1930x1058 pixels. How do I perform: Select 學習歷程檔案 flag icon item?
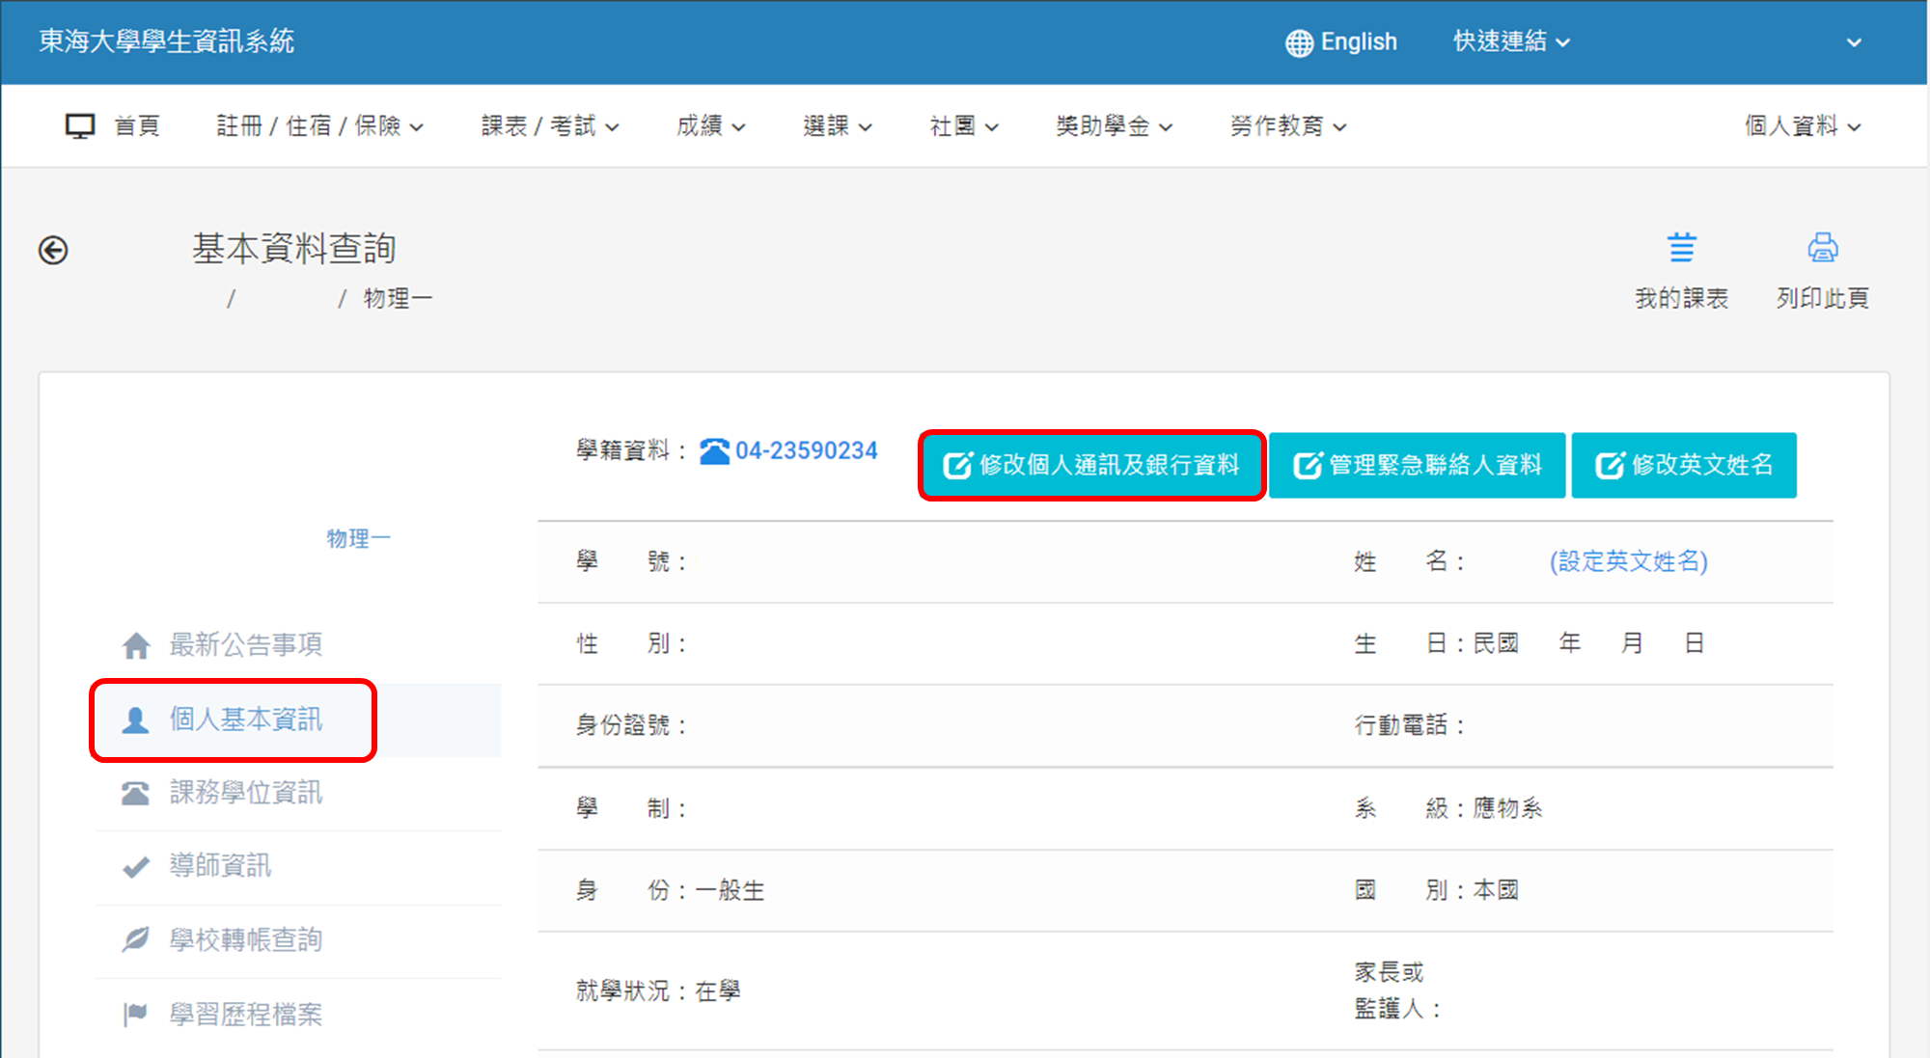point(245,1014)
